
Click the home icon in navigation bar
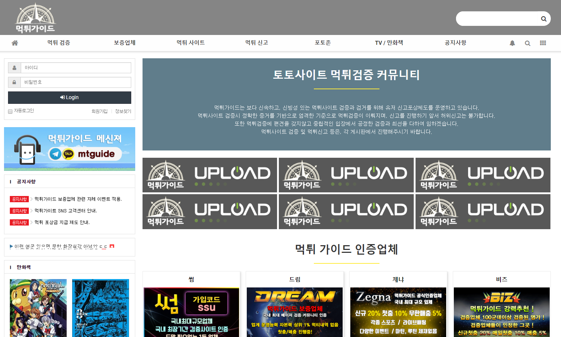[x=15, y=43]
